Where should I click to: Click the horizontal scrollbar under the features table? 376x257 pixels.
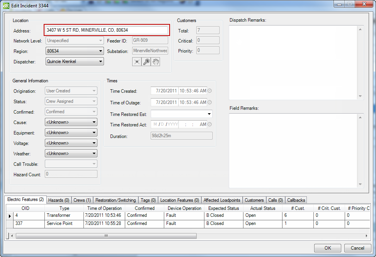coord(106,236)
